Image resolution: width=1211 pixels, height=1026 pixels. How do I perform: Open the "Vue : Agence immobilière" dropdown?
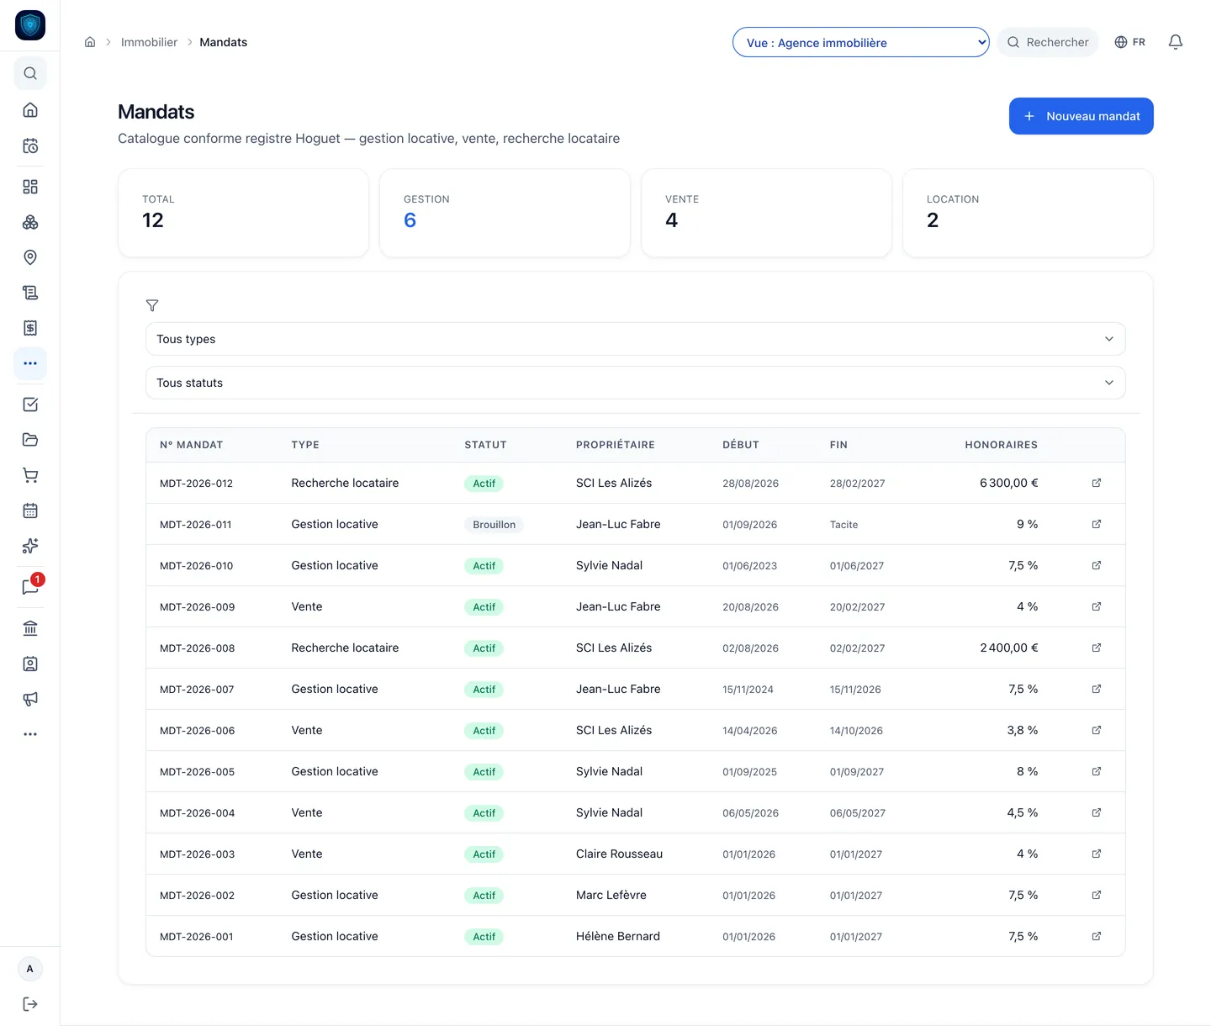[861, 42]
